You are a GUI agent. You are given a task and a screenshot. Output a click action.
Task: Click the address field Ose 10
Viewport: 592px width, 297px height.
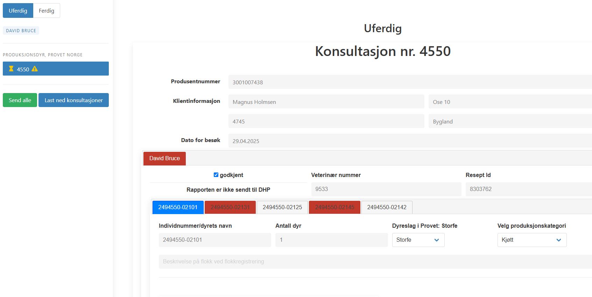coord(510,101)
